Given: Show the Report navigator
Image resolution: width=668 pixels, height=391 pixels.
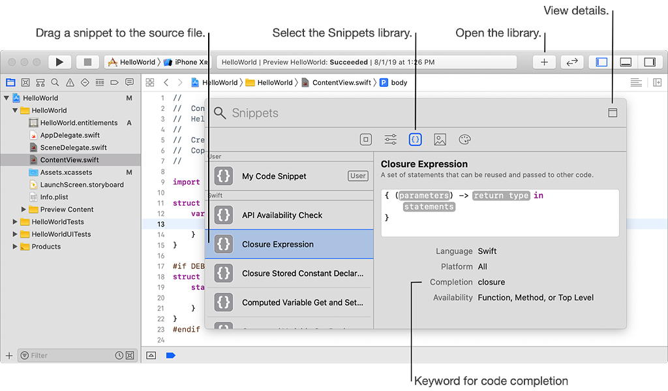Looking at the screenshot, I should pos(130,82).
